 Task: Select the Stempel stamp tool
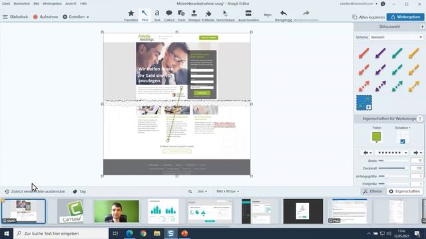(194, 16)
